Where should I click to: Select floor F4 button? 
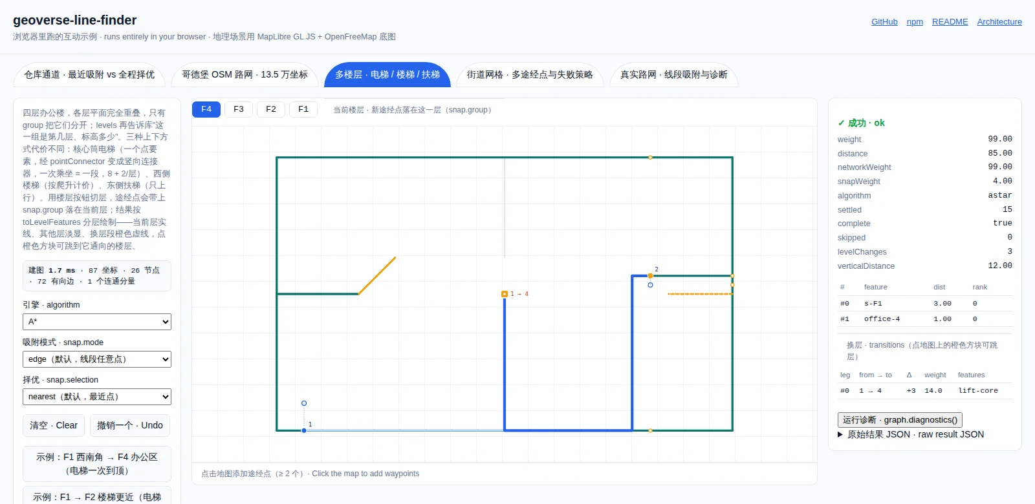206,109
